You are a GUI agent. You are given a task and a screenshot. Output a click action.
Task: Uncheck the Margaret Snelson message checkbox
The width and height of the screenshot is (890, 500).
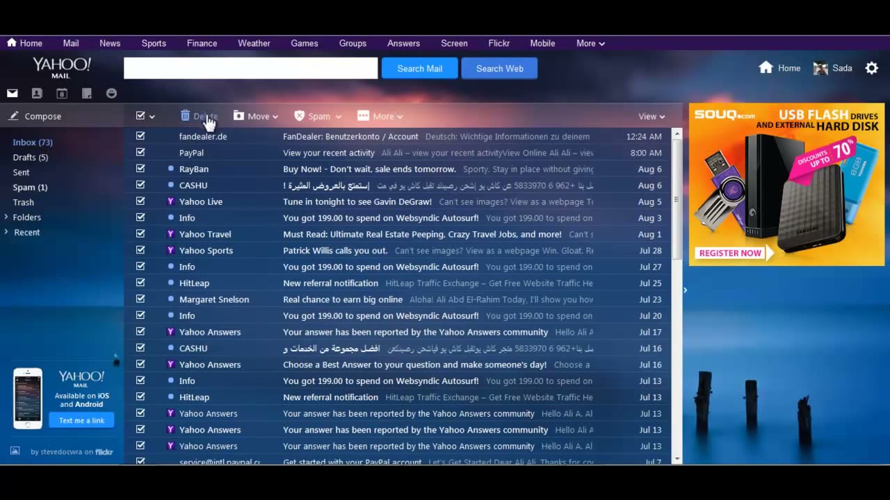click(140, 299)
